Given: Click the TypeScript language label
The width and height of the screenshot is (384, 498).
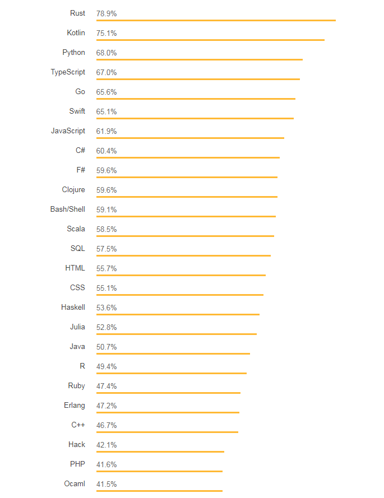Looking at the screenshot, I should (x=68, y=72).
